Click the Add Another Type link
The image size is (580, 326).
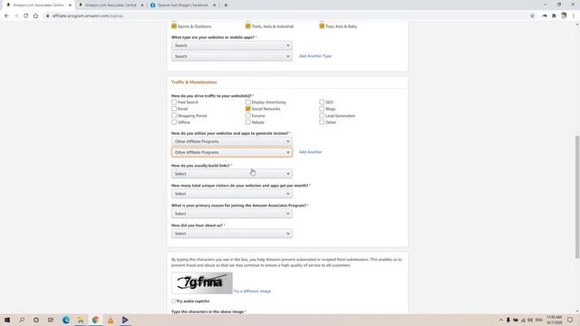click(315, 56)
